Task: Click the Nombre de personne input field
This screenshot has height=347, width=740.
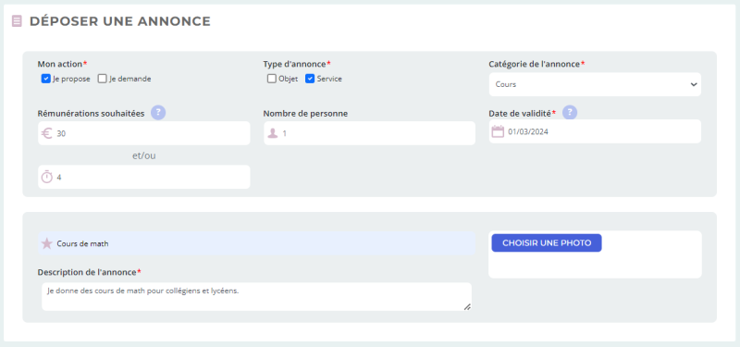Action: point(369,133)
